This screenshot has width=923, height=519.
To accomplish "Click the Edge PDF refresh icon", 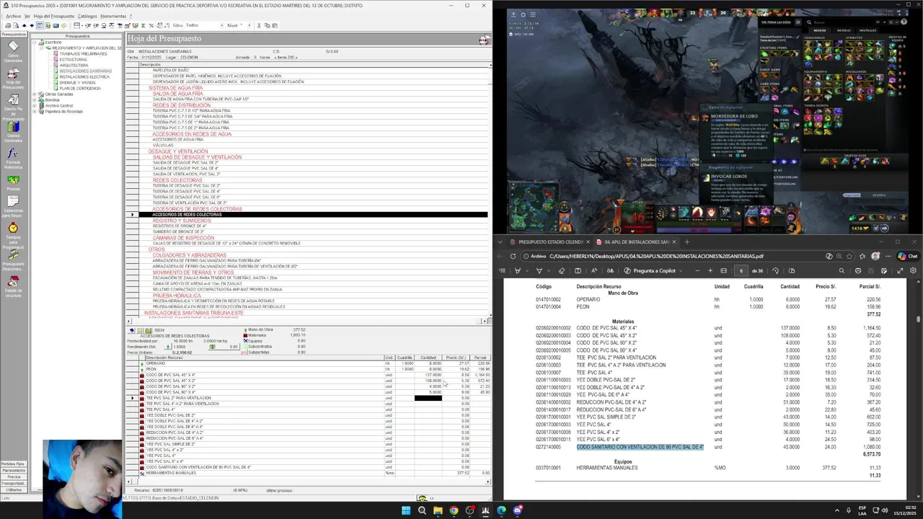I will point(513,256).
